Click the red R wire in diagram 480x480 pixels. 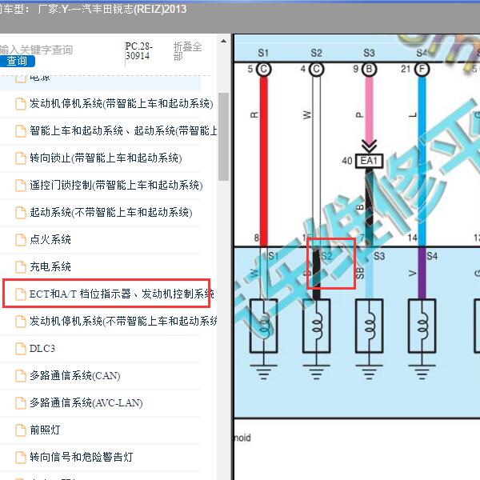point(263,162)
